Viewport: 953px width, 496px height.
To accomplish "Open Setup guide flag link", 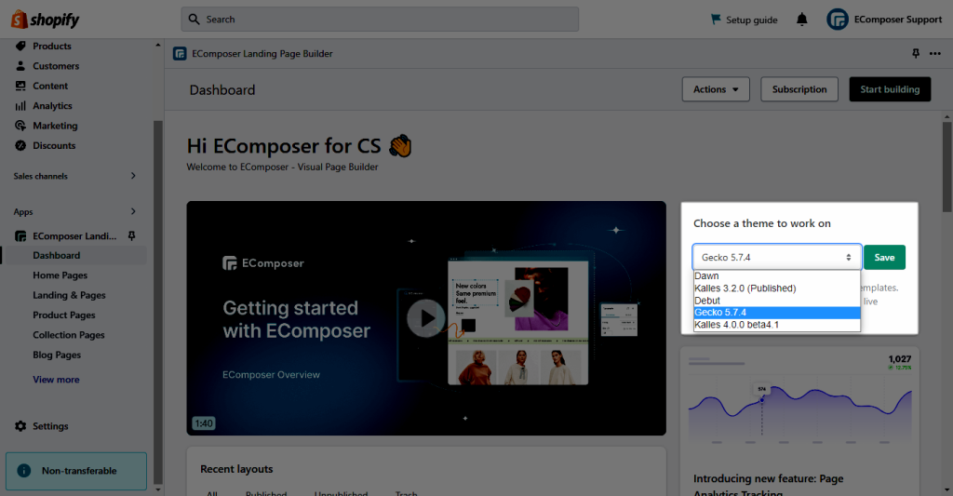I will pyautogui.click(x=744, y=20).
